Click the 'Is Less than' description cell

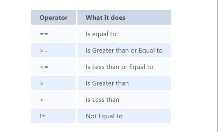tap(102, 100)
